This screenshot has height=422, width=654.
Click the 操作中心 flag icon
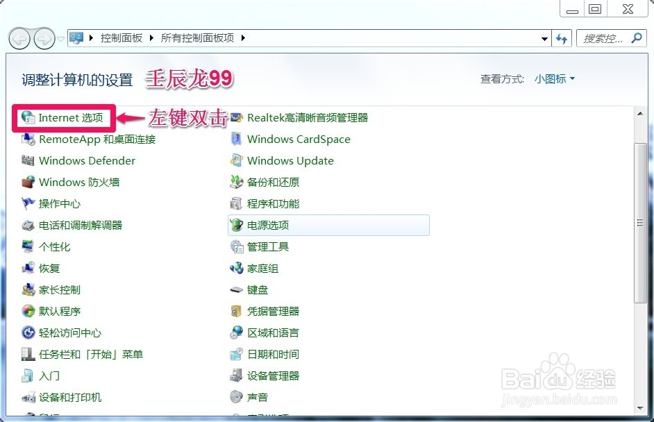(28, 203)
